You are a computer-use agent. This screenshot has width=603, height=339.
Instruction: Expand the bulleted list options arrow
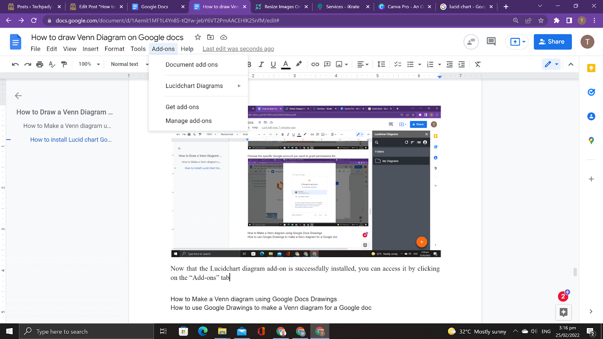point(419,64)
